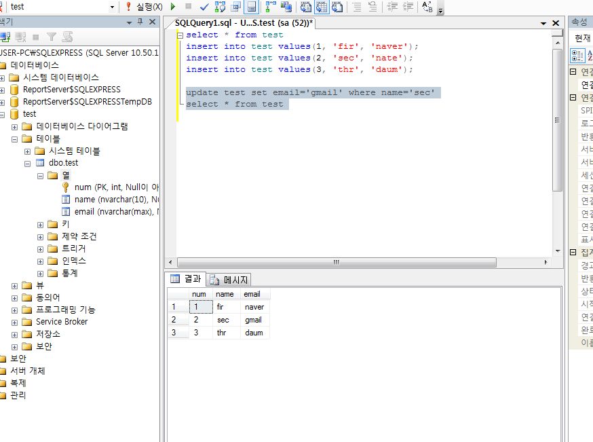This screenshot has height=442, width=593.
Task: Click the editor scroll right arrow
Action: 546,262
